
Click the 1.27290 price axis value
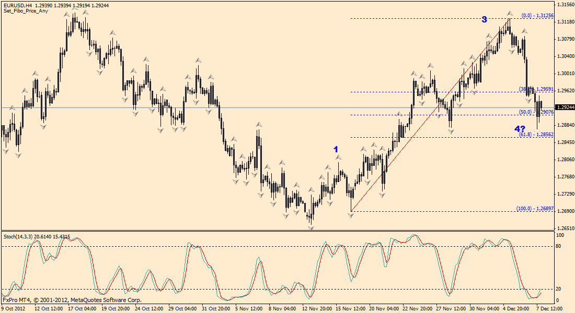pos(566,194)
